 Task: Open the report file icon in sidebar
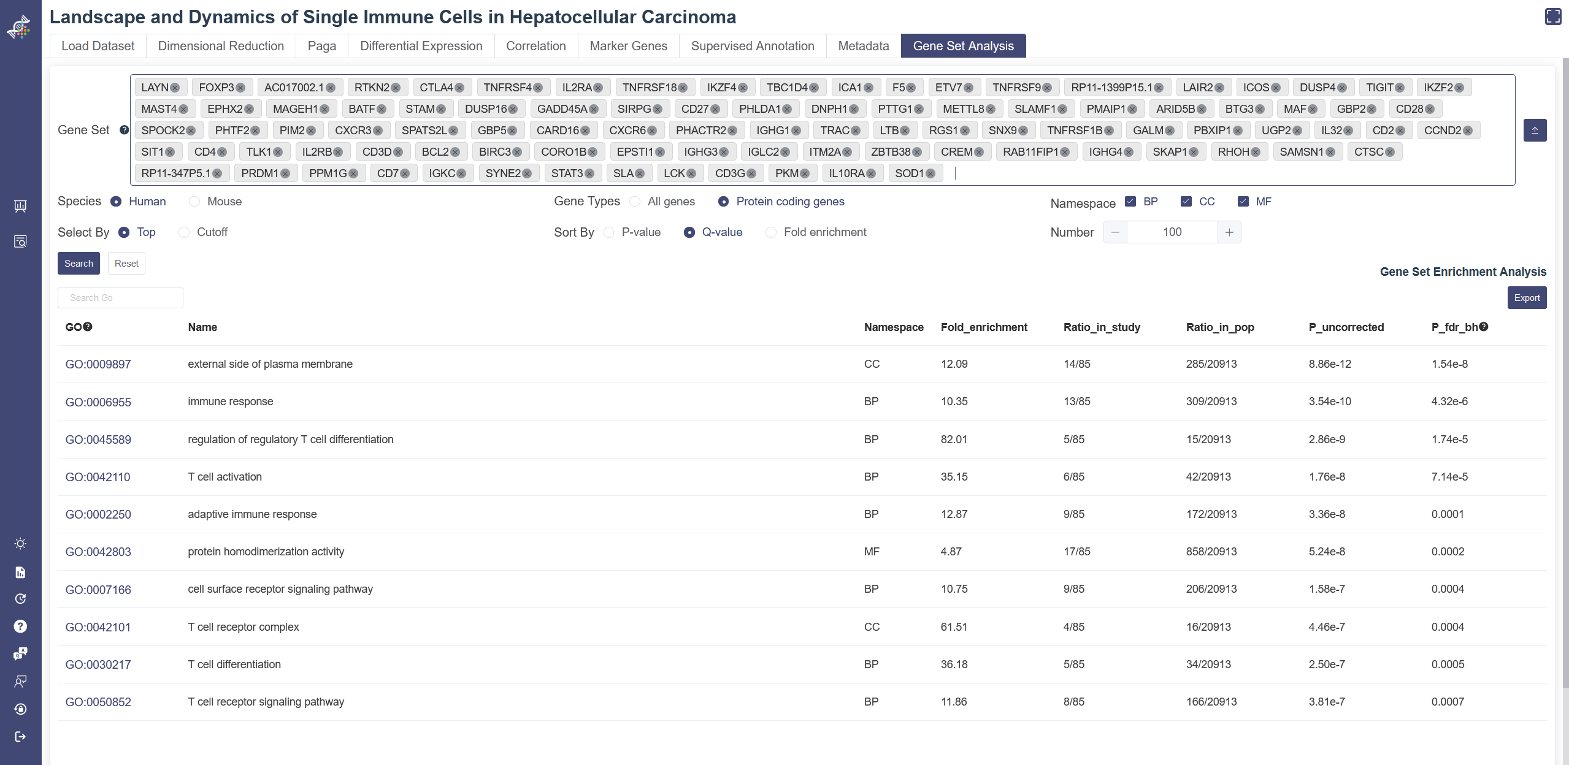pyautogui.click(x=20, y=573)
